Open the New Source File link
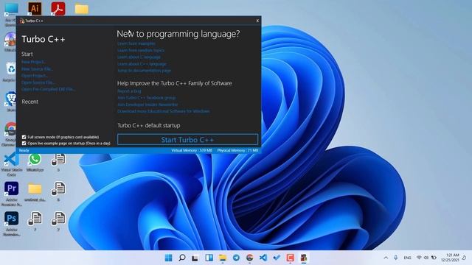 click(37, 68)
